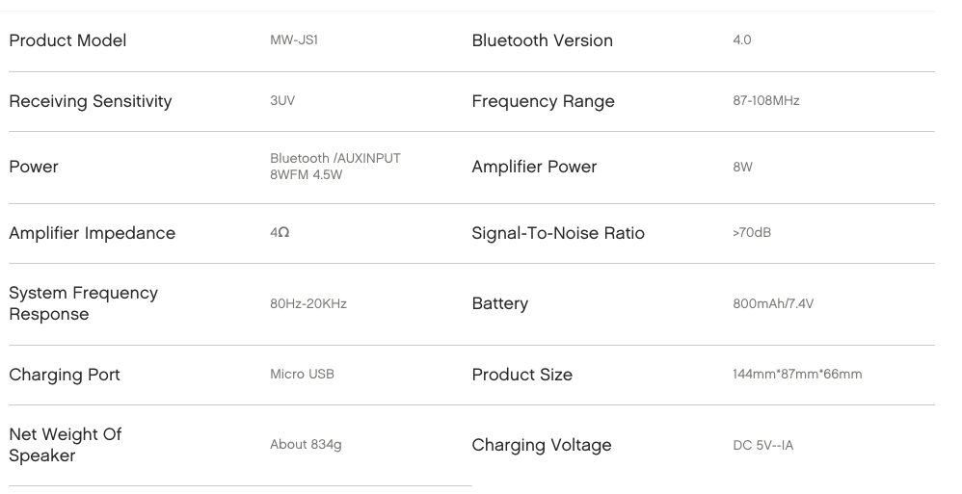The height and width of the screenshot is (494, 962).
Task: Select the 4Ω impedance value
Action: [x=280, y=232]
